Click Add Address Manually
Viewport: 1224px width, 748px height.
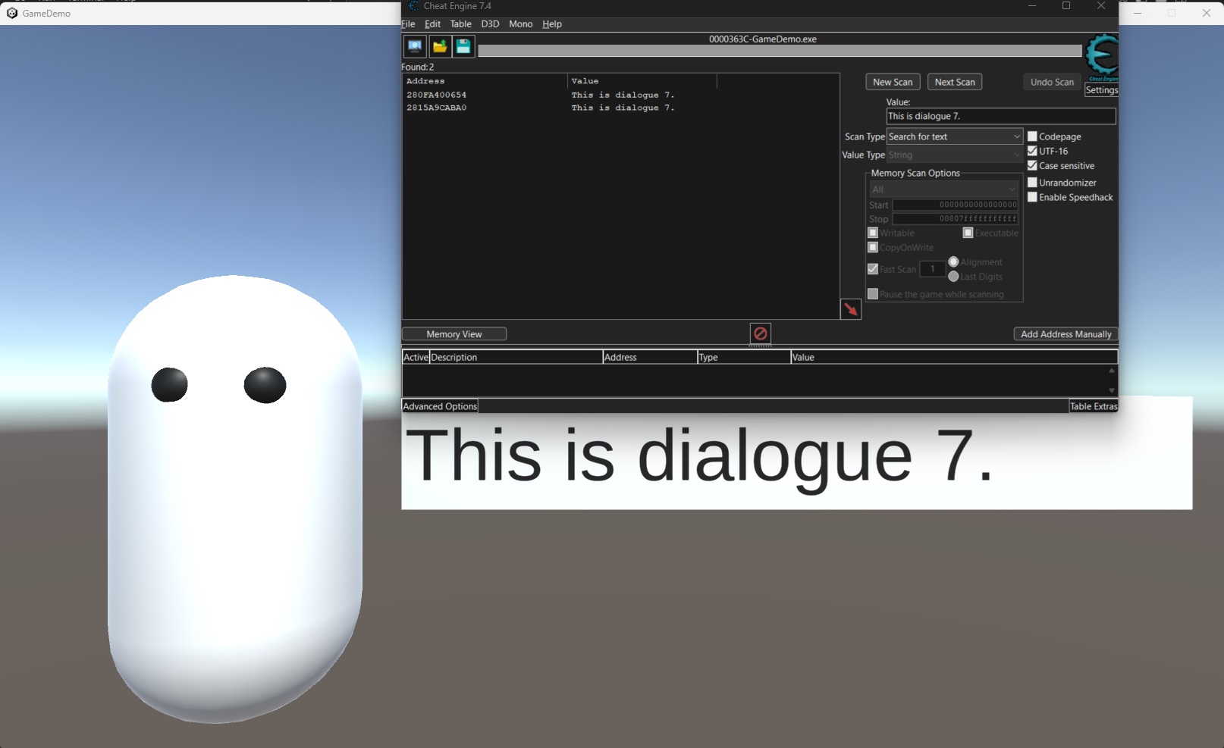[1066, 334]
